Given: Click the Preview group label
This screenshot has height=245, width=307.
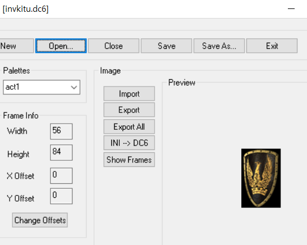Looking at the screenshot, I should point(182,83).
